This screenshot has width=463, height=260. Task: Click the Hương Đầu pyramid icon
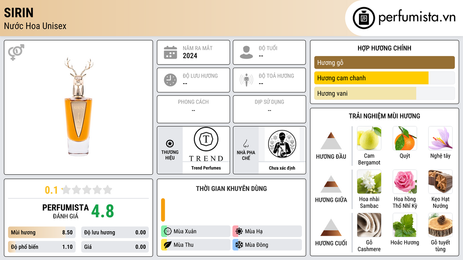pyautogui.click(x=331, y=141)
